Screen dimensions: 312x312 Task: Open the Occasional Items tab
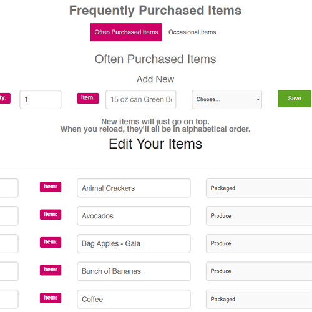coord(192,32)
